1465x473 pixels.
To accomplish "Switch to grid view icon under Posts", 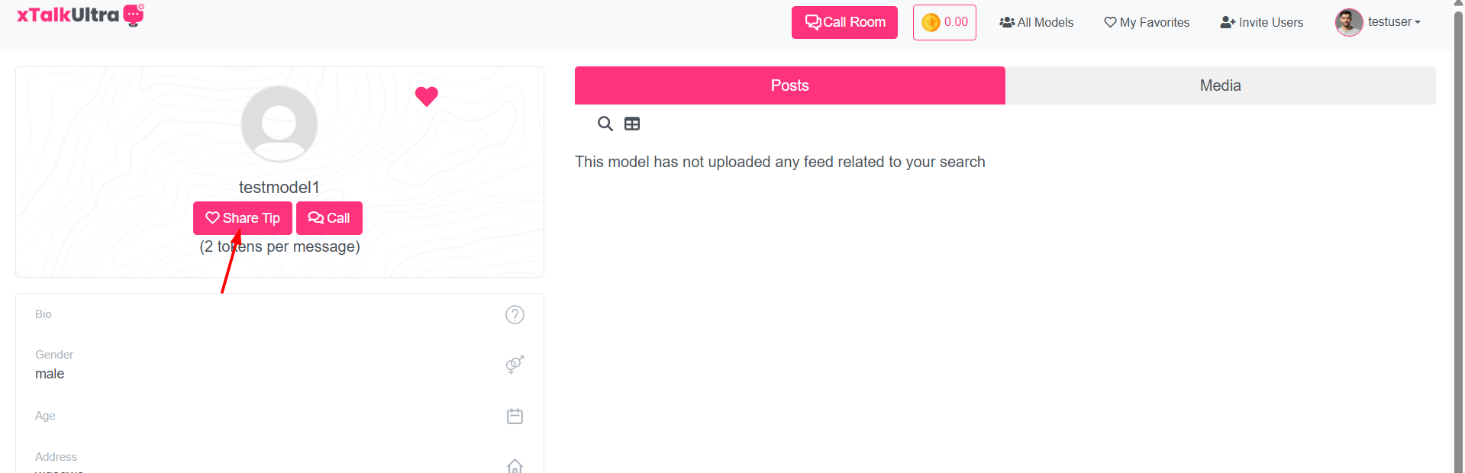I will click(x=632, y=124).
